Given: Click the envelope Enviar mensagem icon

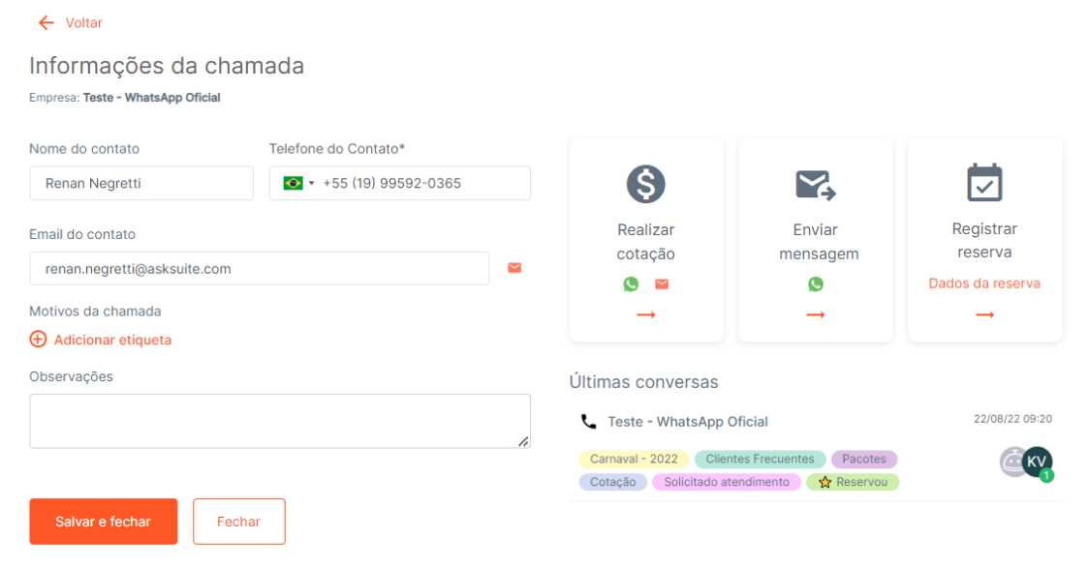Looking at the screenshot, I should pyautogui.click(x=816, y=186).
